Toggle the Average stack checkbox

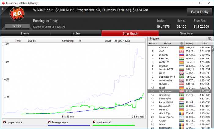[x=50, y=122]
